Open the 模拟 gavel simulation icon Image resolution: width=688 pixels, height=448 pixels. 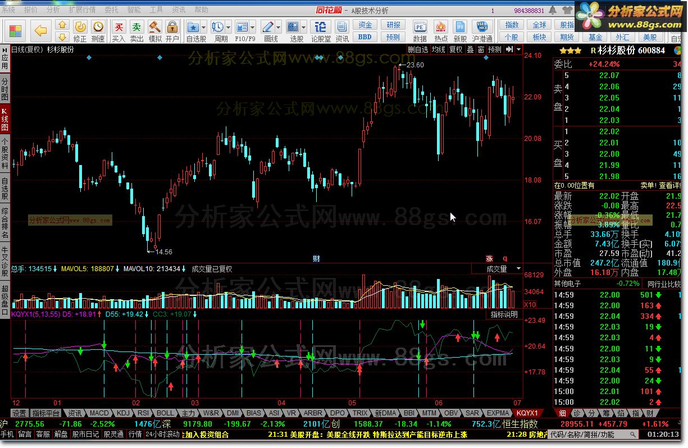(x=154, y=26)
